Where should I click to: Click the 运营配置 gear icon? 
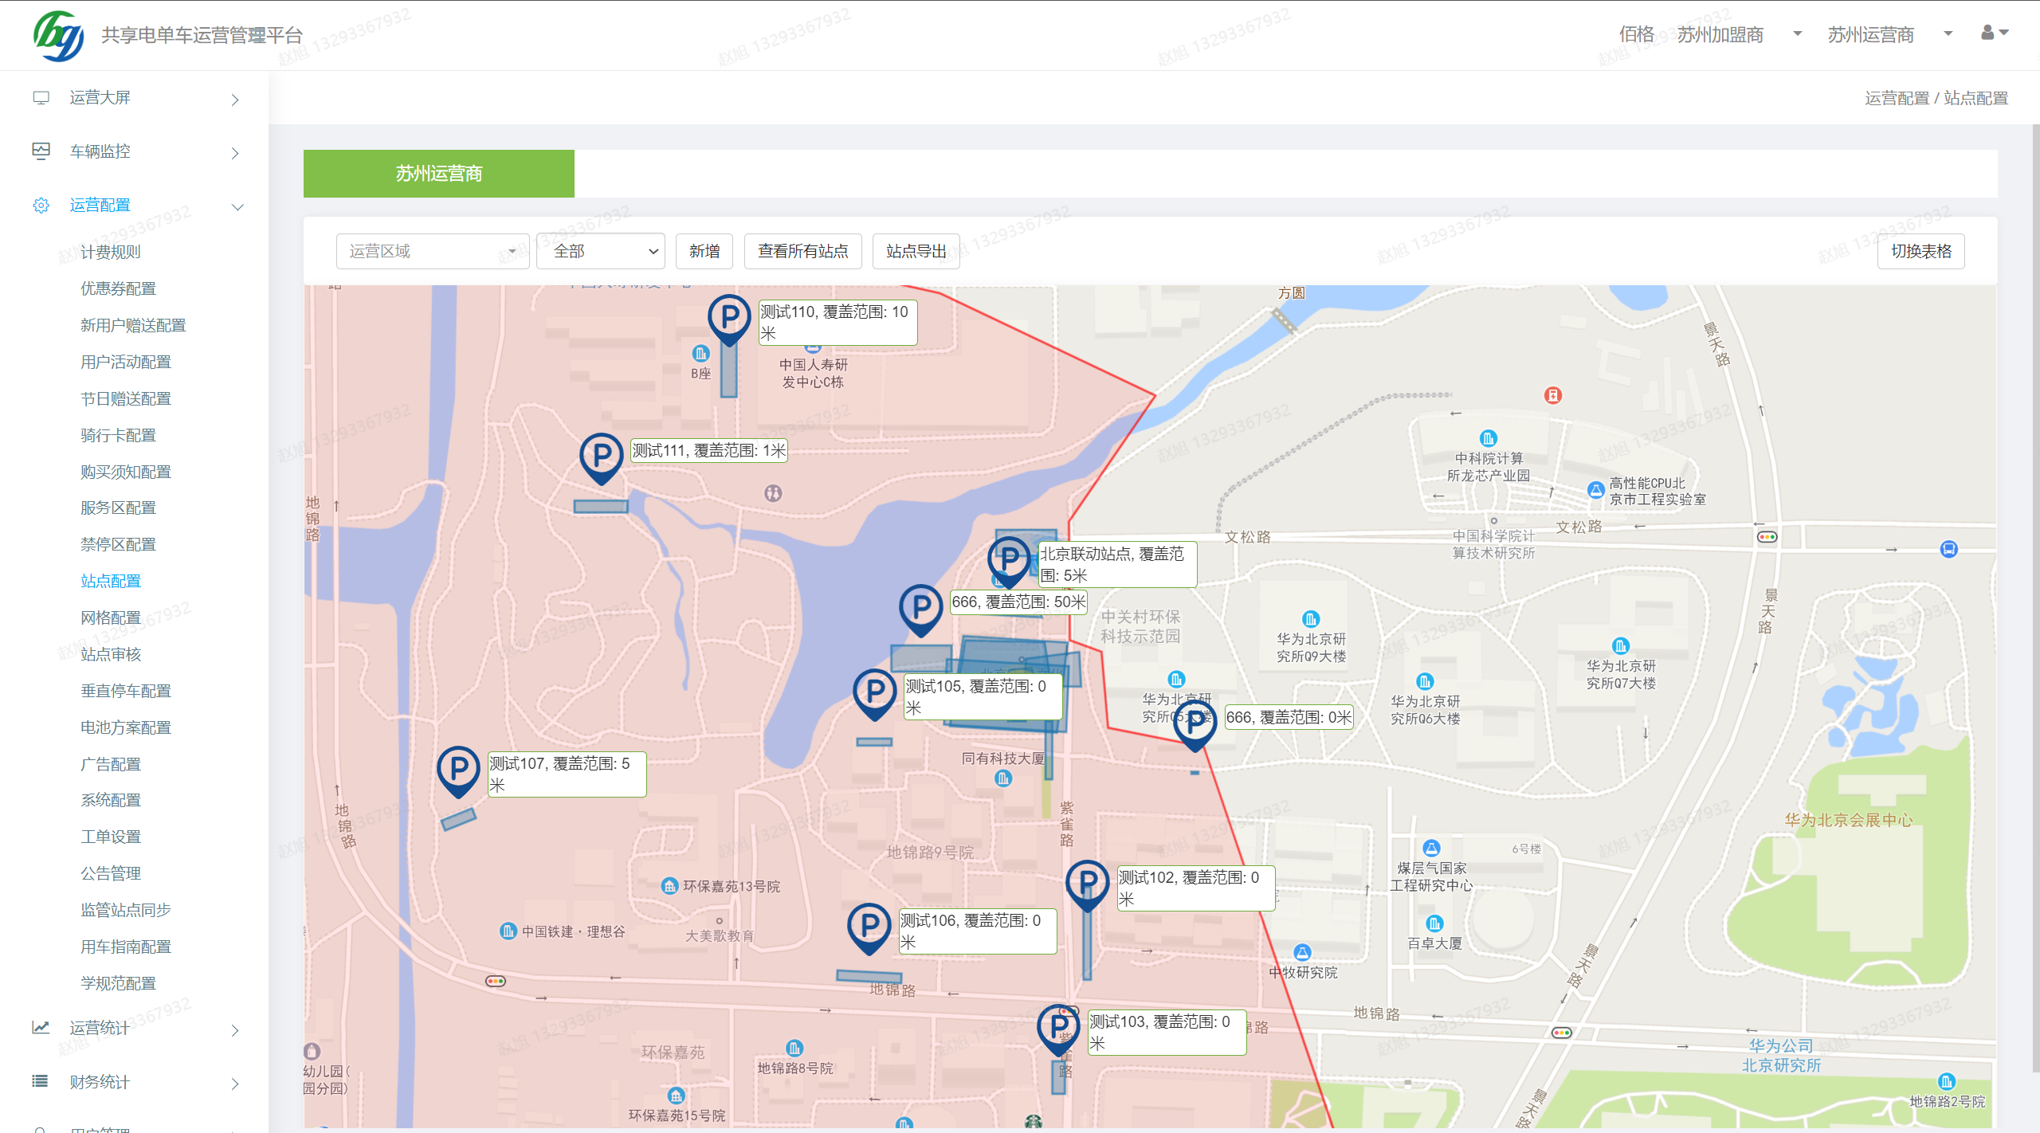[x=41, y=206]
